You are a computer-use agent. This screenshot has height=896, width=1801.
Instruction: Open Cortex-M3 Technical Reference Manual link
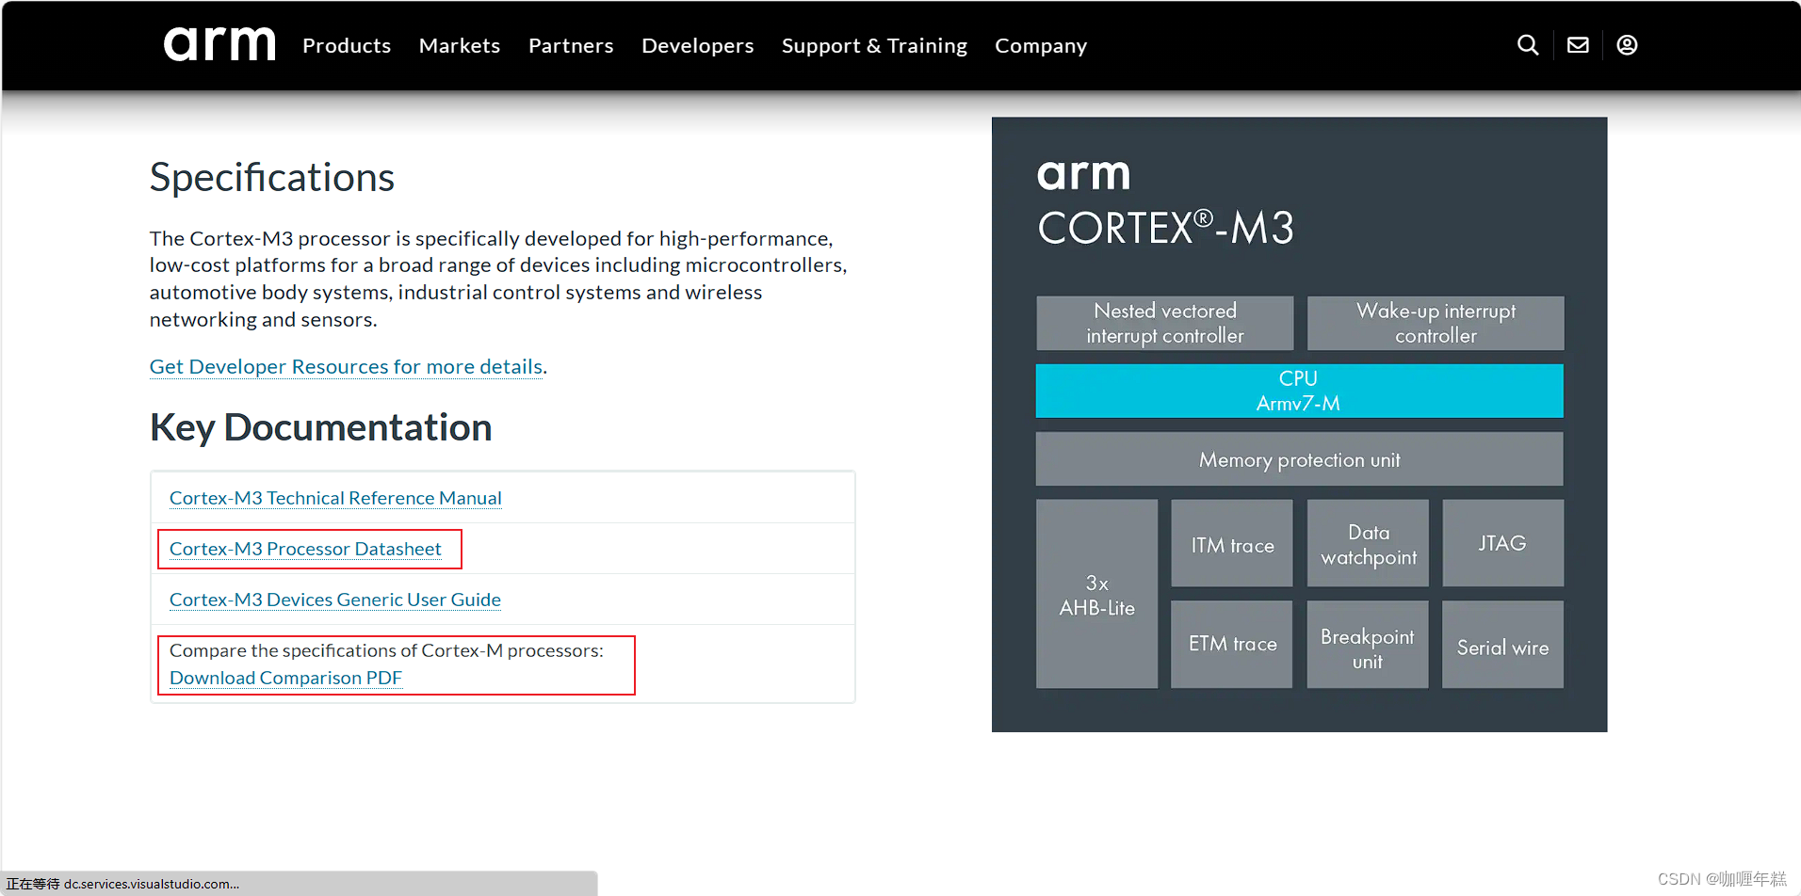pos(335,498)
